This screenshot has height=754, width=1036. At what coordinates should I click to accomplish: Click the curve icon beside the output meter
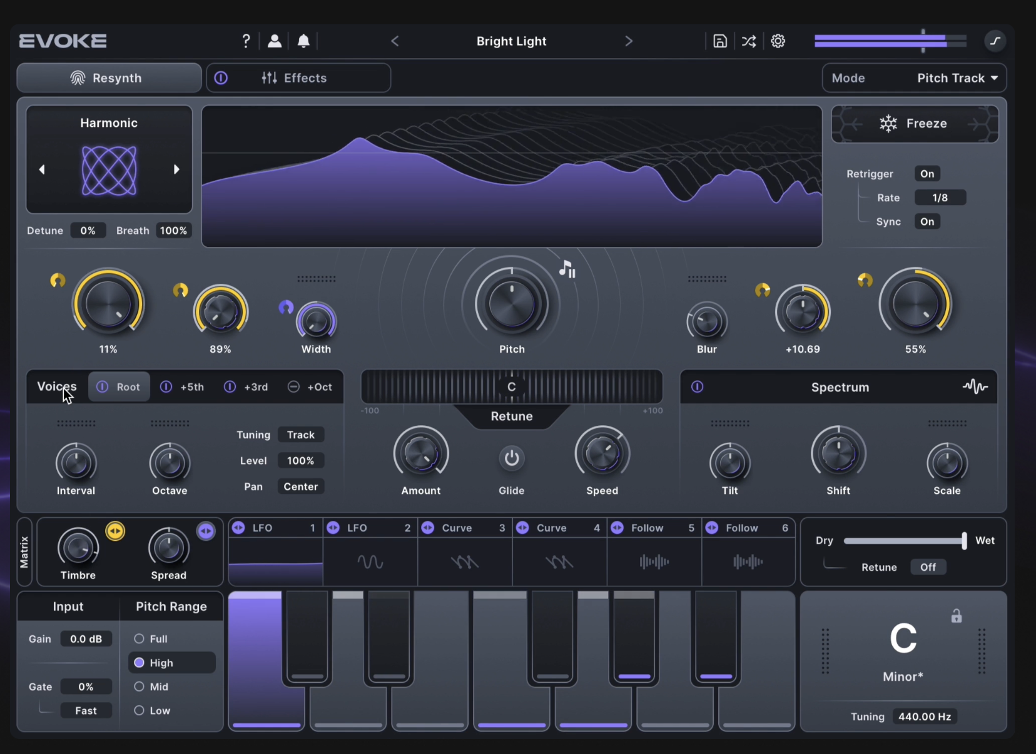coord(995,41)
